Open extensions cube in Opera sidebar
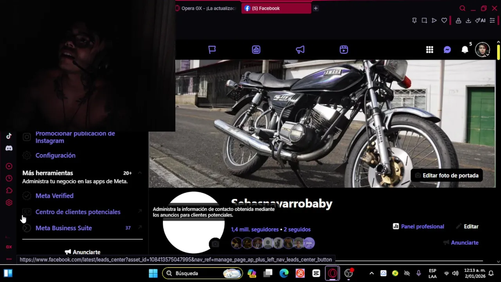The image size is (501, 282). pyautogui.click(x=9, y=191)
